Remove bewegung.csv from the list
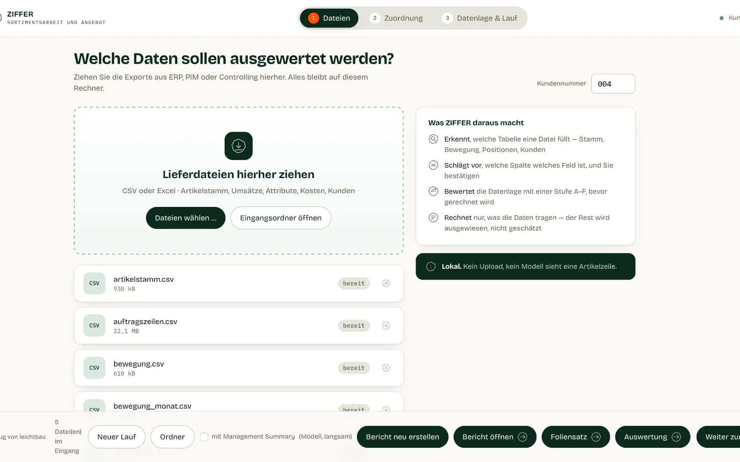The image size is (740, 462). point(386,368)
